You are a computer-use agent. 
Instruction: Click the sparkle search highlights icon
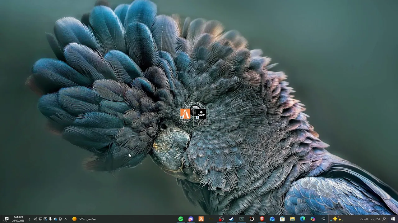tap(335, 219)
